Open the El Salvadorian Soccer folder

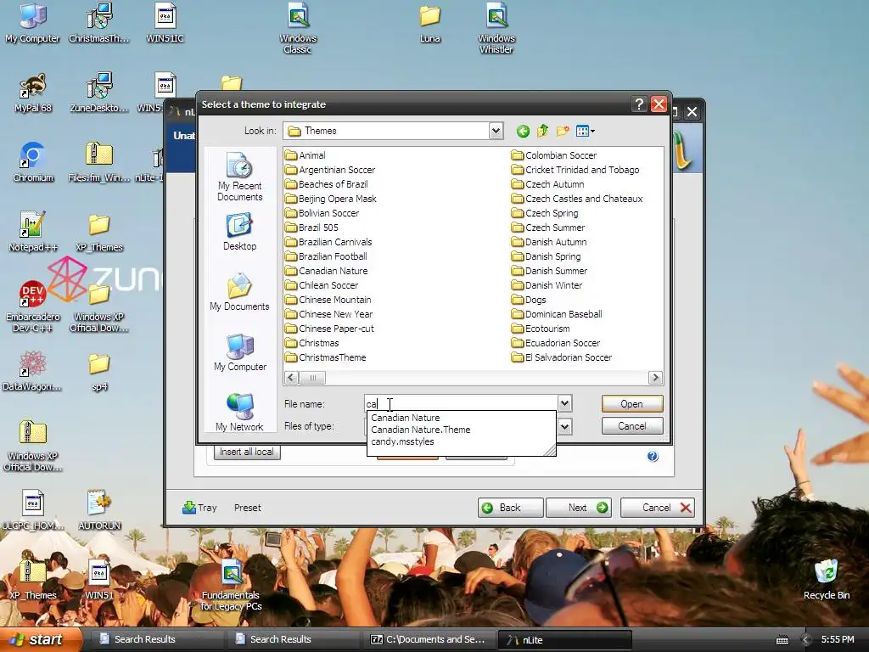pos(562,357)
